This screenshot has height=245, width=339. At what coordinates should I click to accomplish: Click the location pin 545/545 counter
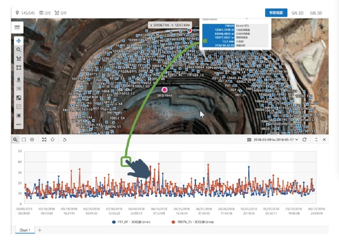coord(25,13)
